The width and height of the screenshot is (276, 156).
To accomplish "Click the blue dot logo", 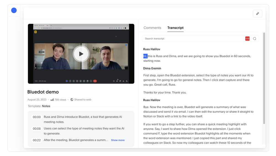I will click(14, 10).
